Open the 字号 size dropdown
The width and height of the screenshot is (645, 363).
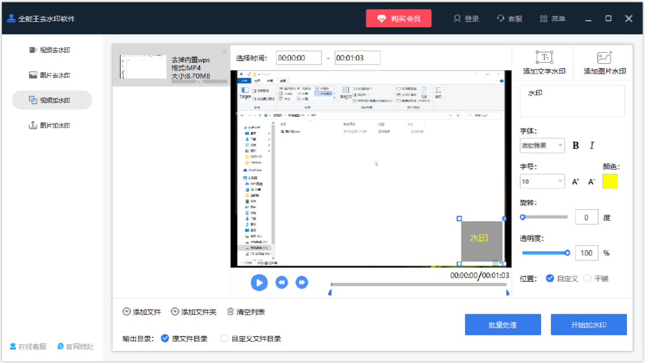[x=542, y=181]
